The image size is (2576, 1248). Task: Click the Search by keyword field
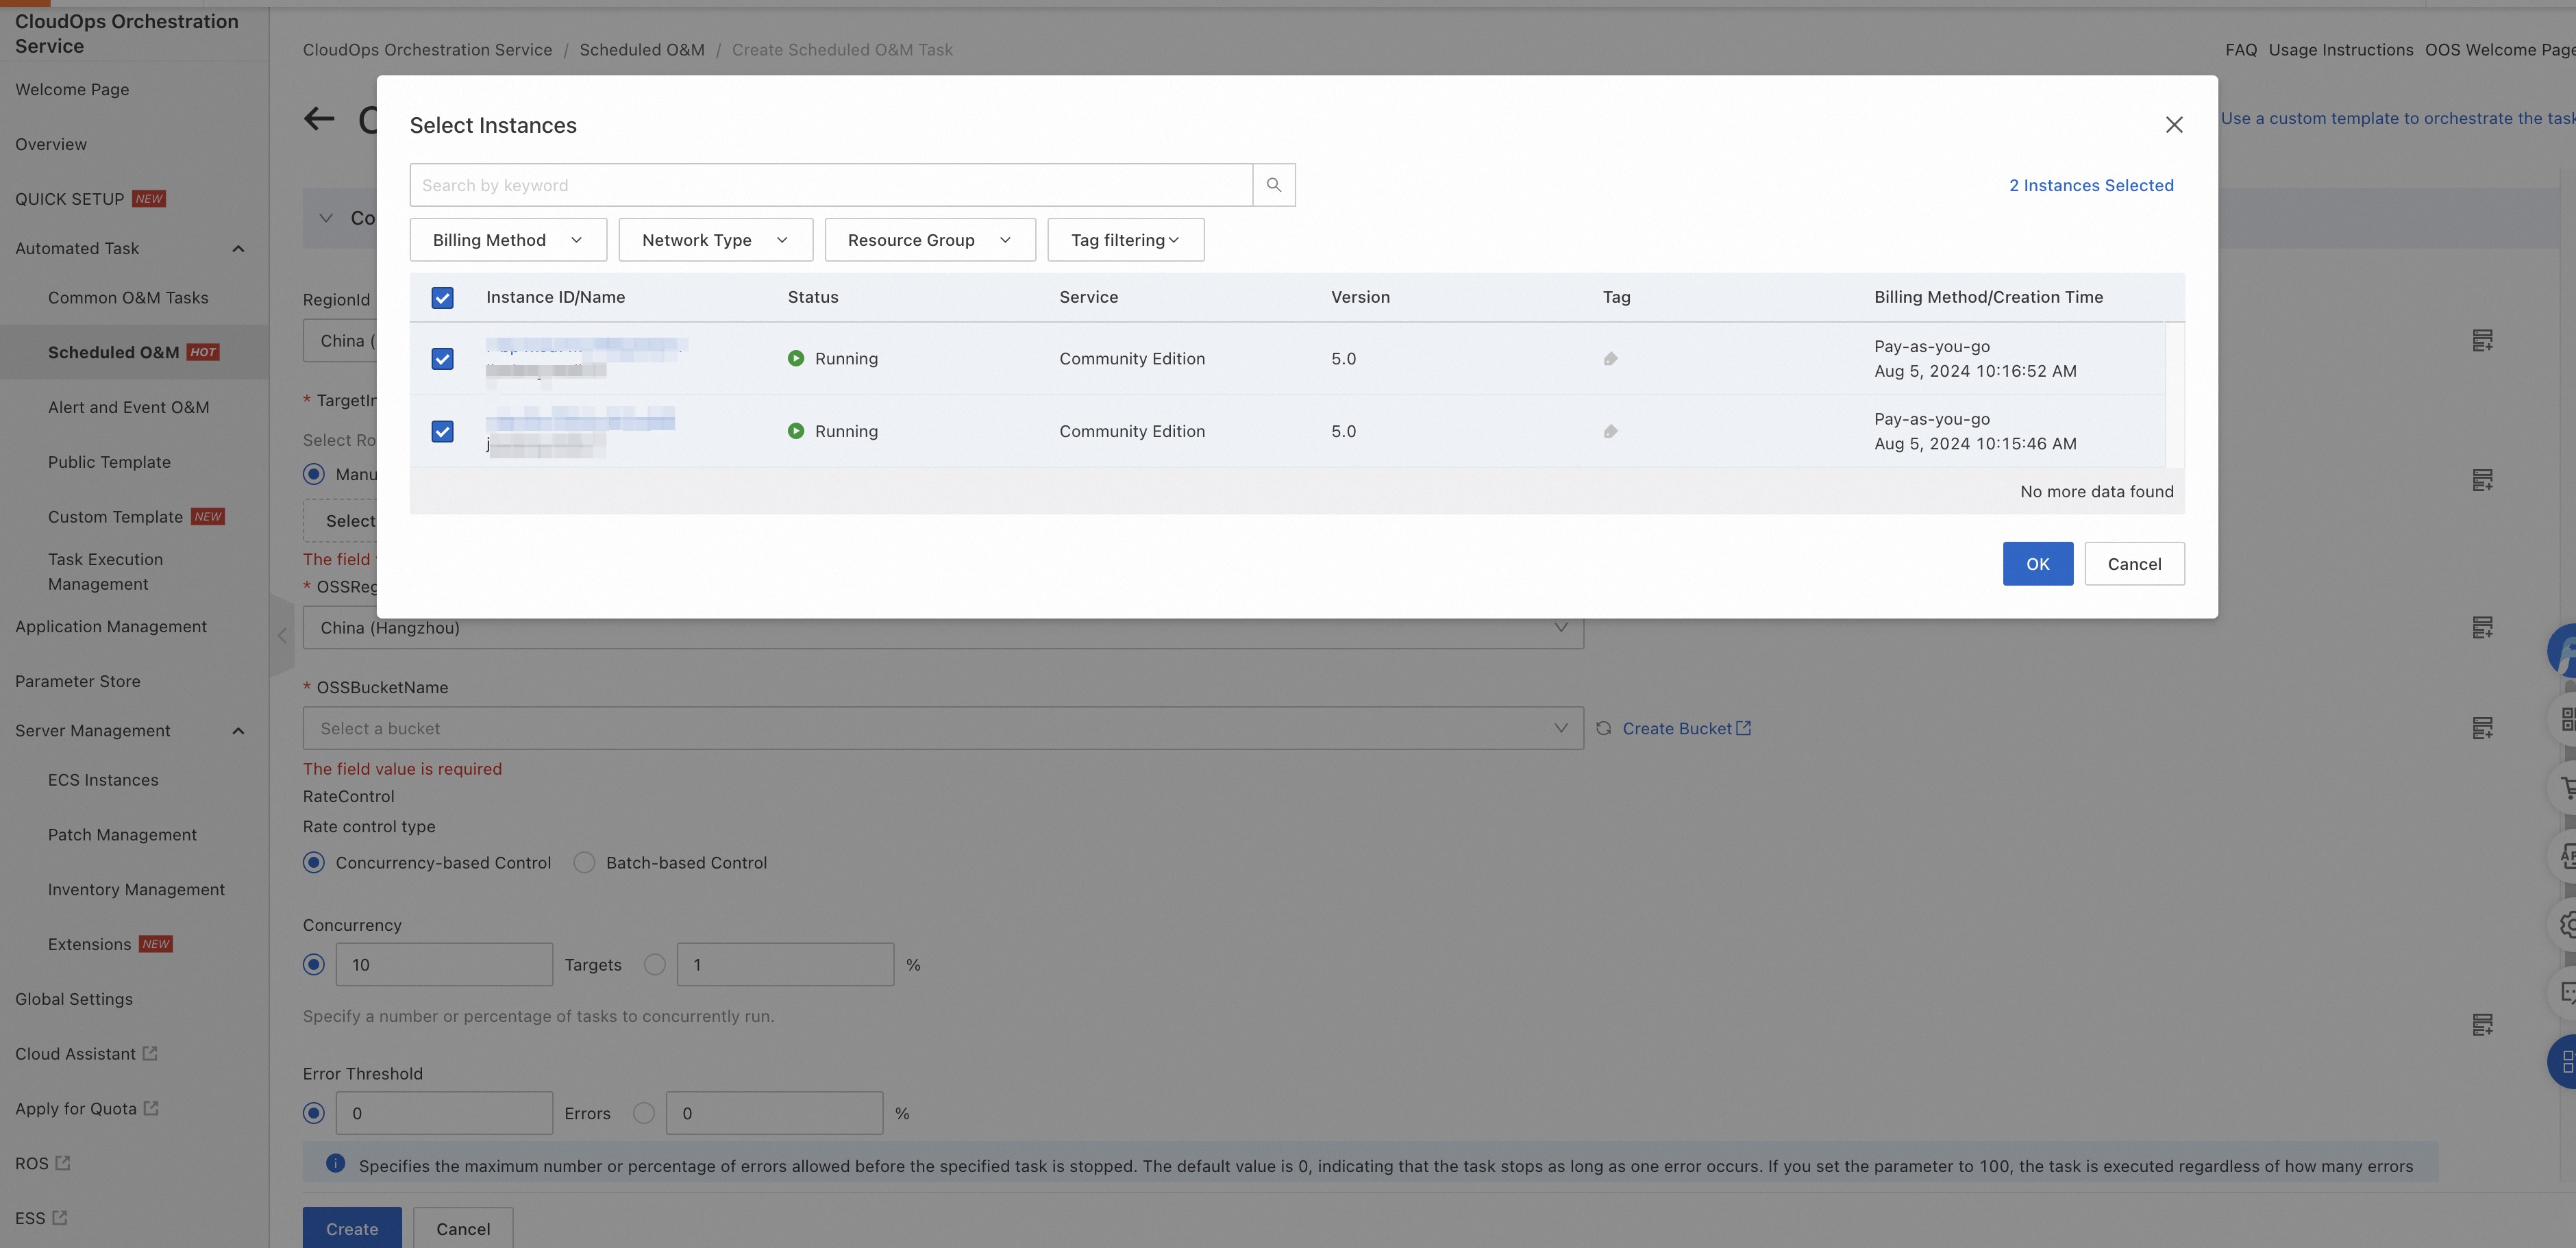coord(831,185)
